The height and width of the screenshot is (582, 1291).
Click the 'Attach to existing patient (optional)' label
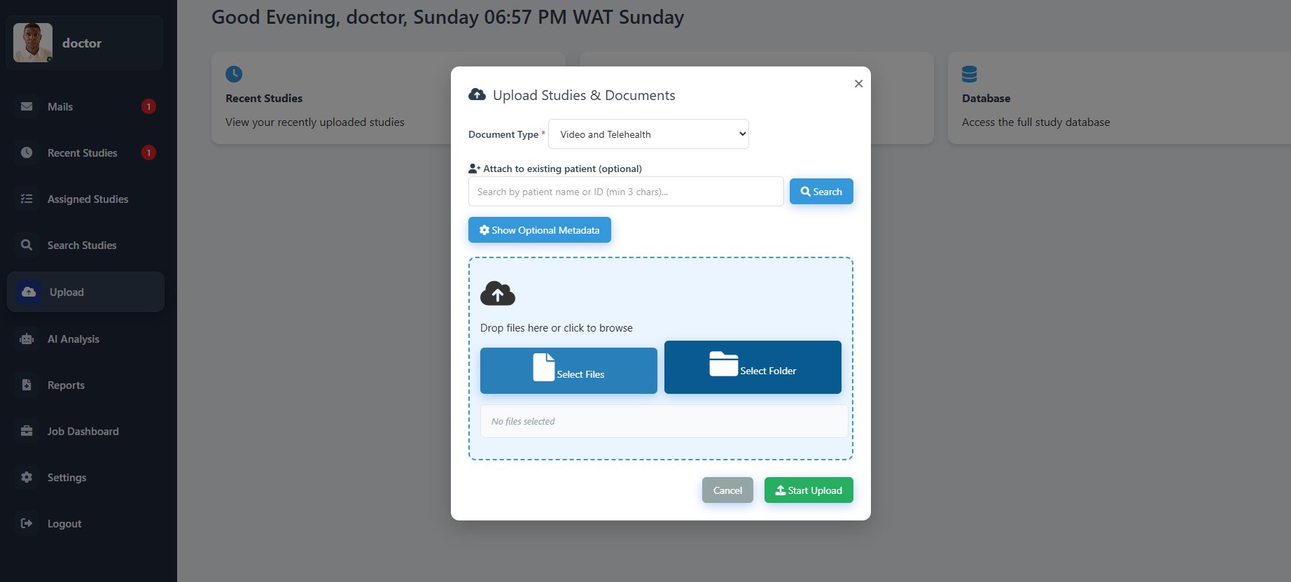[x=562, y=169]
